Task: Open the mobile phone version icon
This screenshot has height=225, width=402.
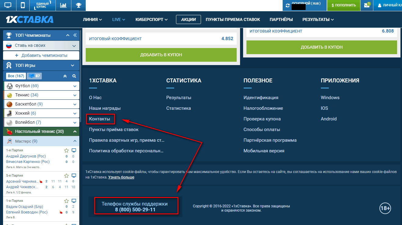Action: [23, 5]
